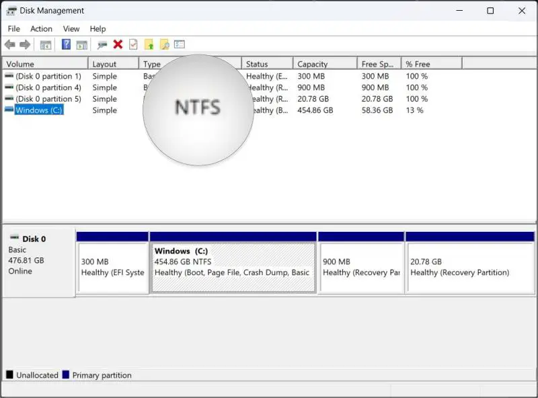The width and height of the screenshot is (538, 398).
Task: Open the File menu
Action: 13,29
